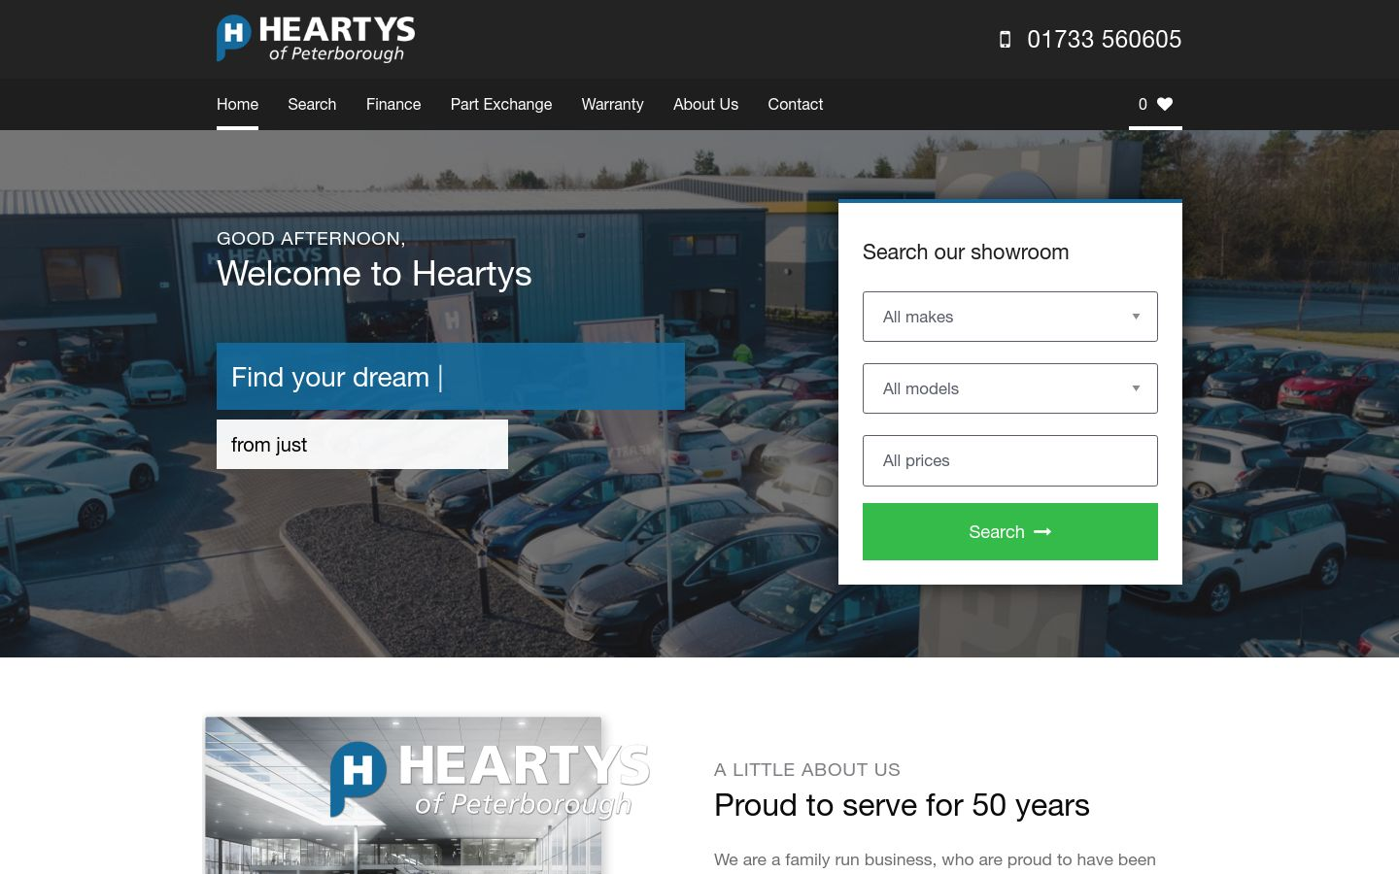The image size is (1399, 874).
Task: Click the green Search showroom button
Action: click(x=1010, y=531)
